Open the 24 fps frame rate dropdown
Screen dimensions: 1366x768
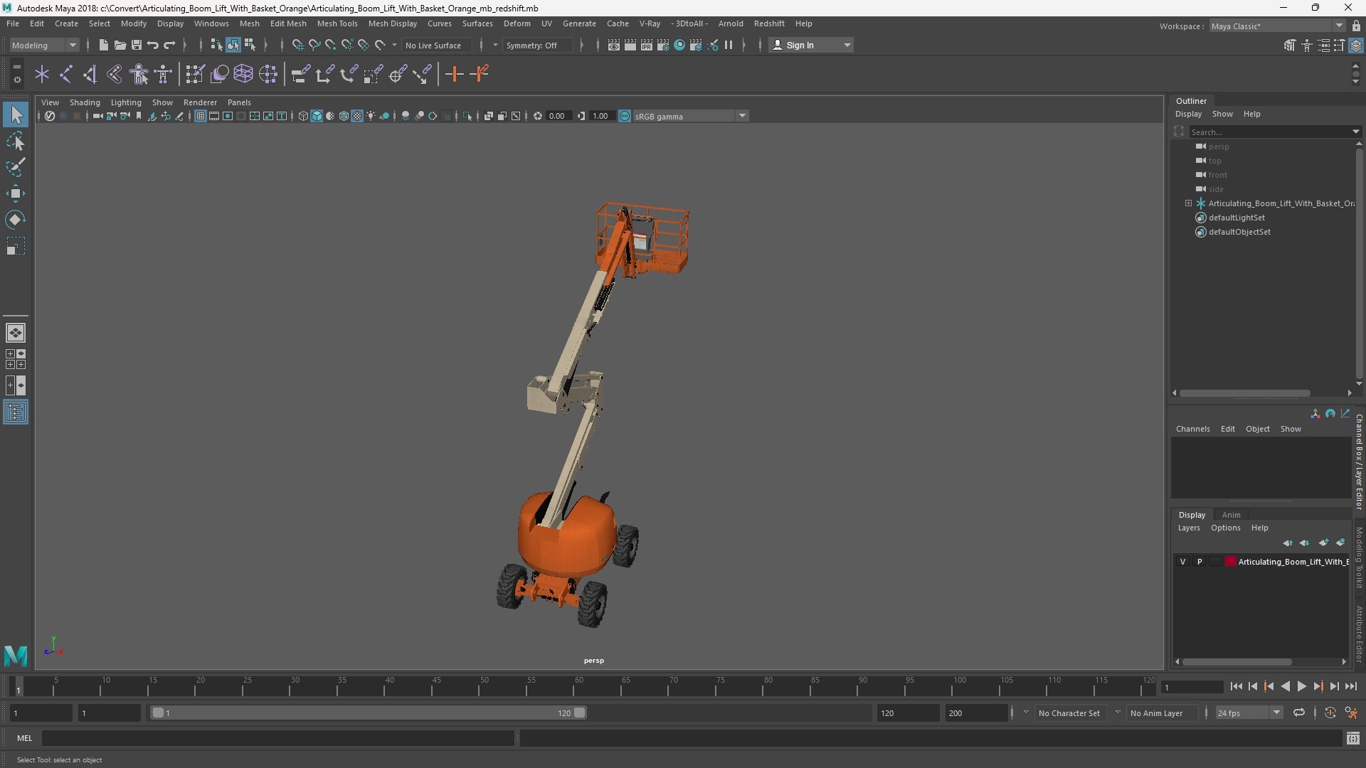1249,713
